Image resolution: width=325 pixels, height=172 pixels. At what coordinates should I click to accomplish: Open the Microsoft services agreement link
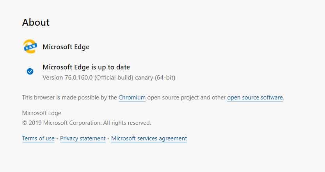[149, 138]
